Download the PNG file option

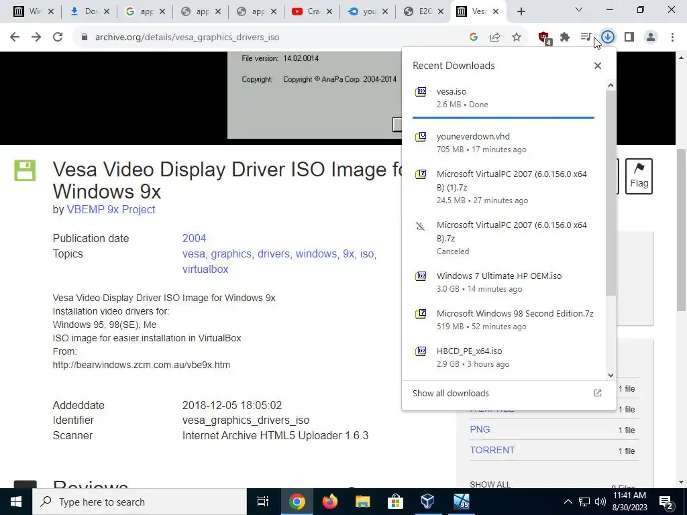pos(480,430)
